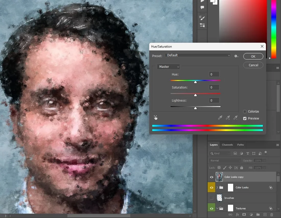The height and width of the screenshot is (218, 281).
Task: Activate the on-image adjustment hand tool
Action: click(x=156, y=117)
